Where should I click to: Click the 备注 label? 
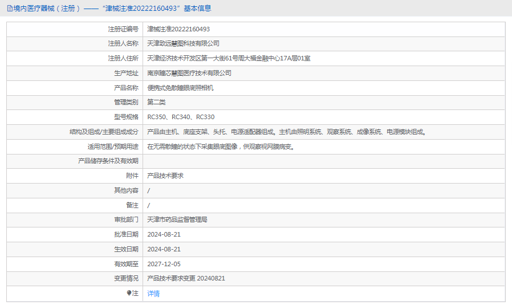(132, 205)
